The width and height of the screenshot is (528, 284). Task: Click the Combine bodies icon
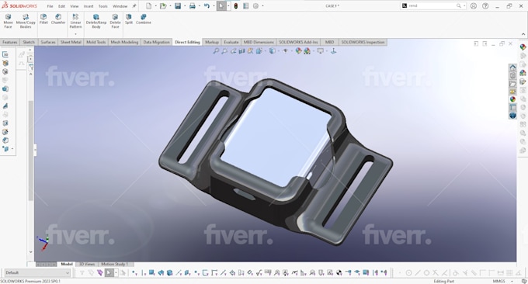point(144,19)
